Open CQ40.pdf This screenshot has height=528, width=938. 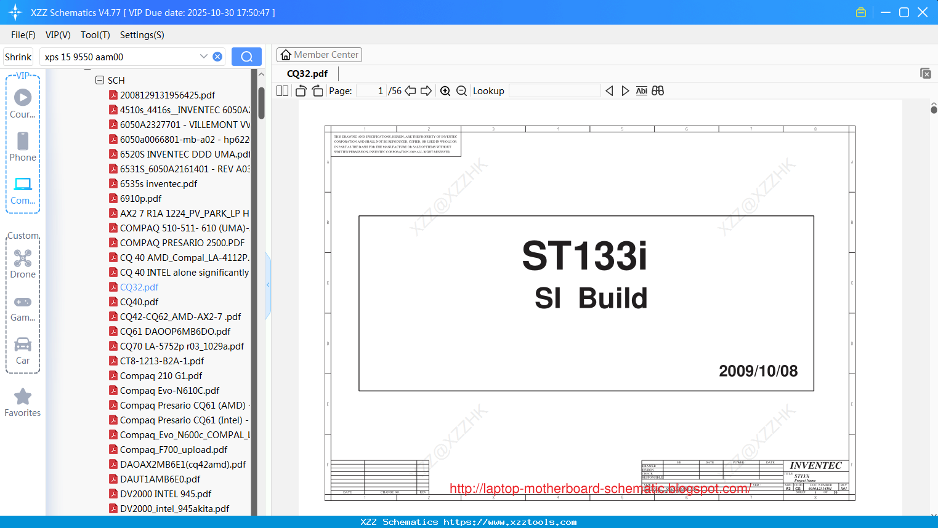tap(139, 302)
